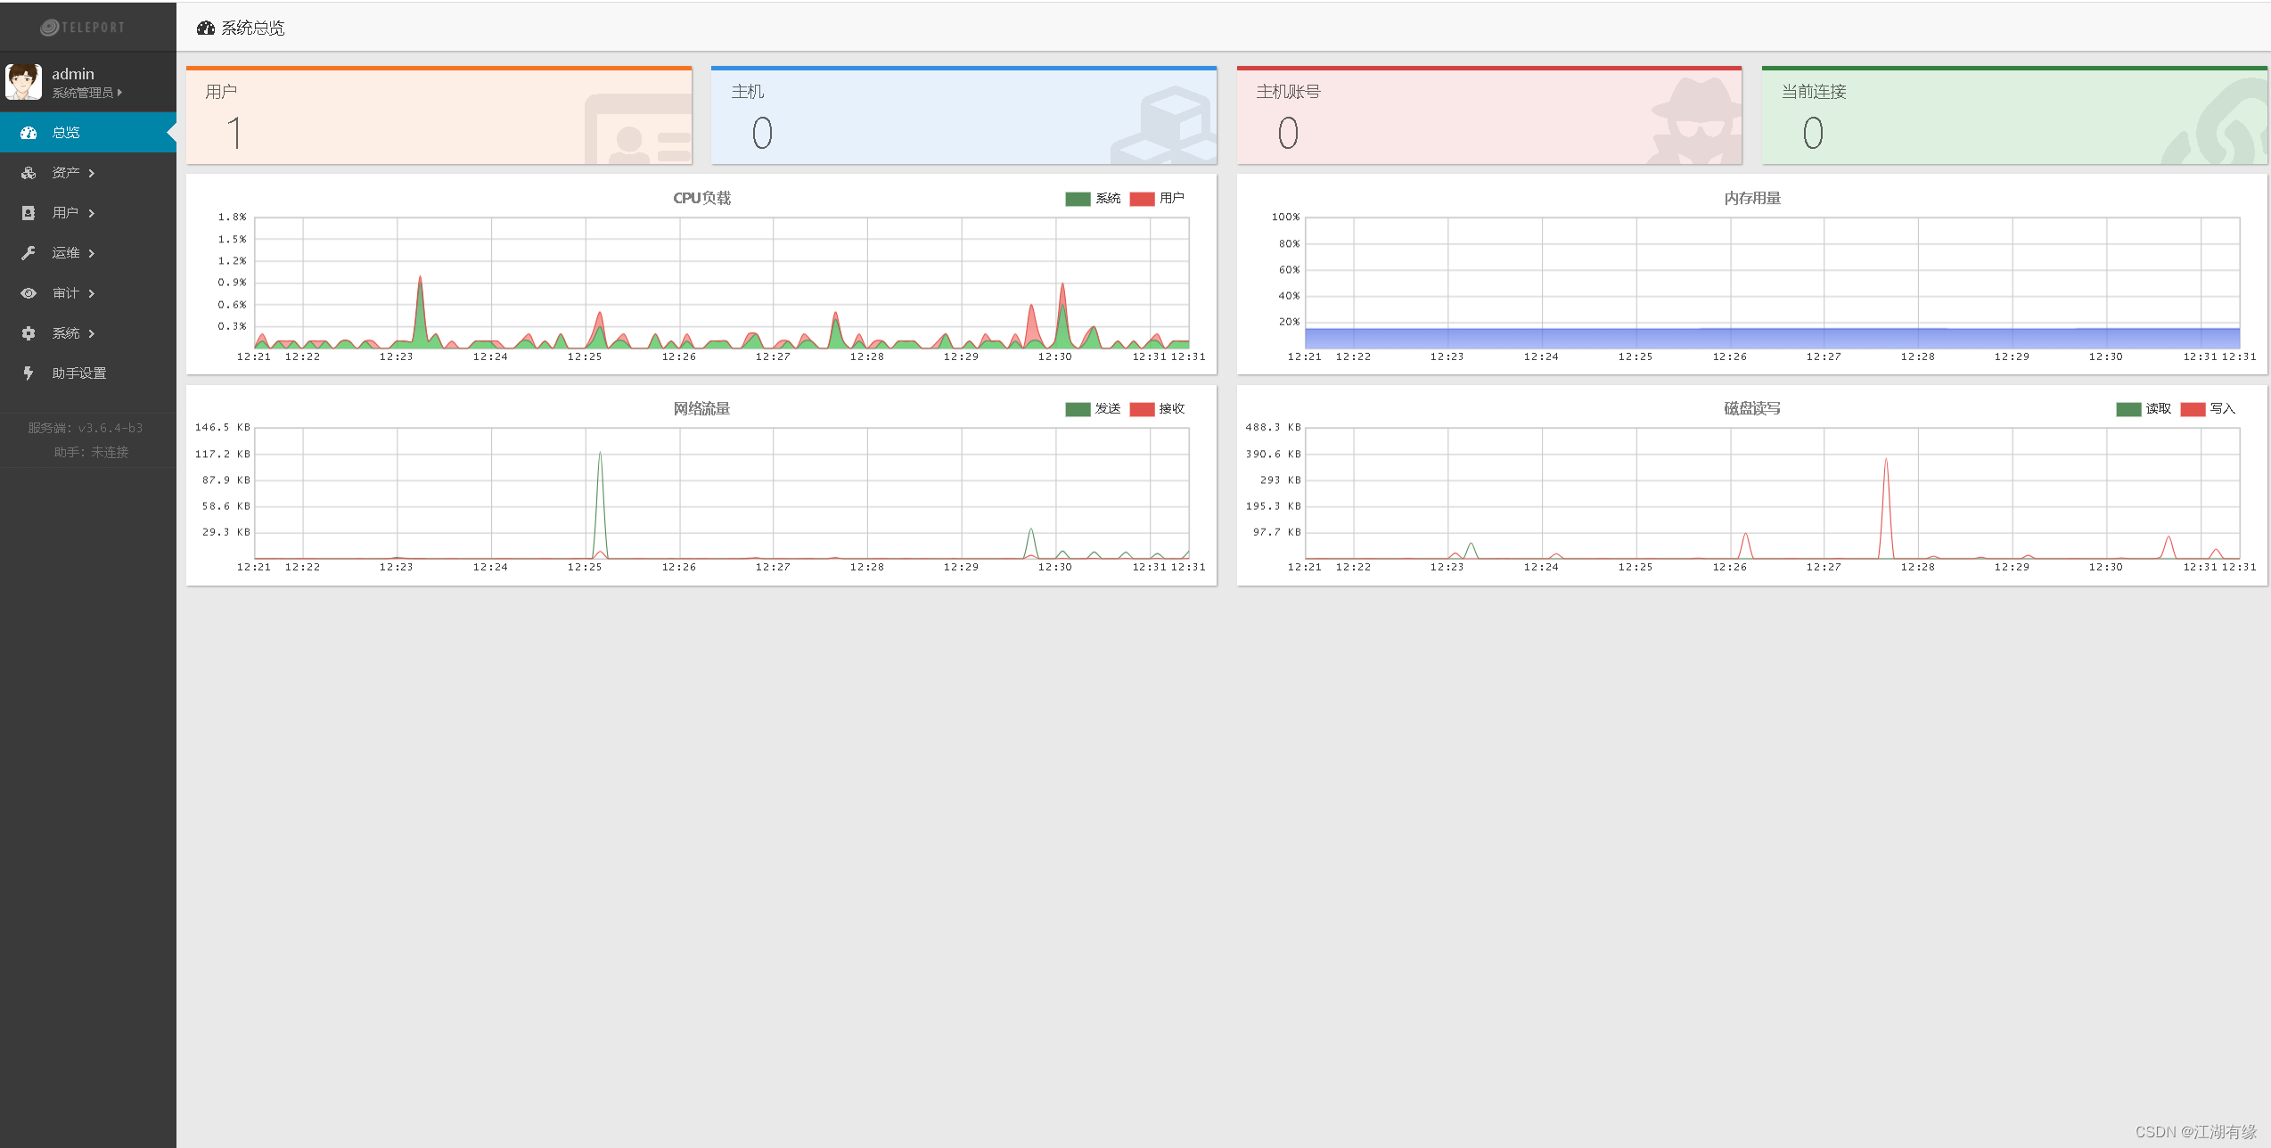Click the dashboard icon beside 总览
The image size is (2271, 1148).
29,133
